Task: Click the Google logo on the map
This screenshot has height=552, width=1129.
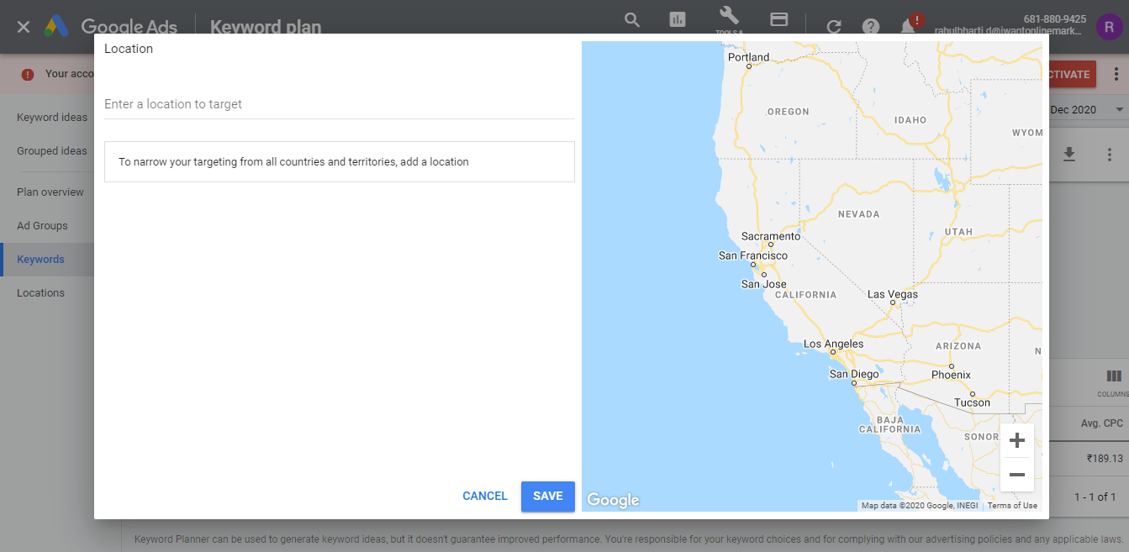Action: pyautogui.click(x=613, y=500)
